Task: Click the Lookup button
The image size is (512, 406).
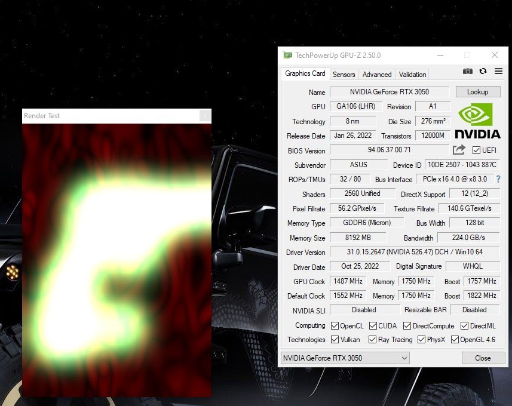Action: [x=478, y=92]
